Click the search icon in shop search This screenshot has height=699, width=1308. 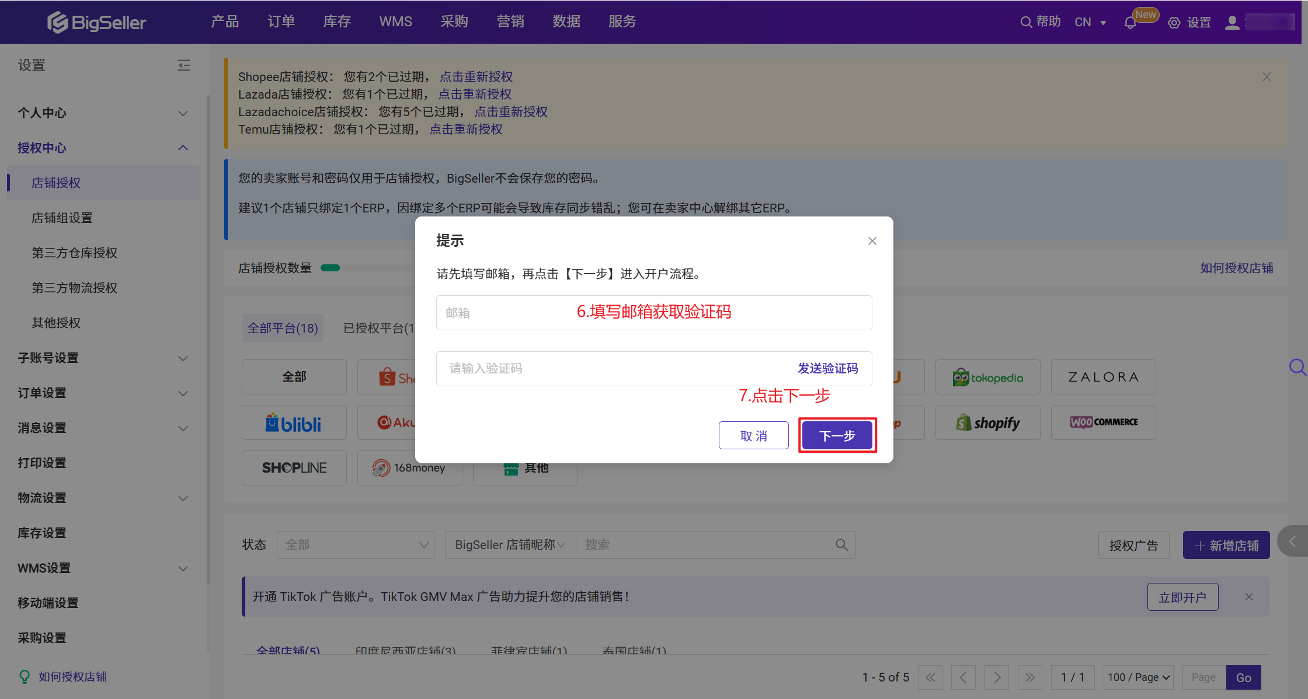coord(841,545)
